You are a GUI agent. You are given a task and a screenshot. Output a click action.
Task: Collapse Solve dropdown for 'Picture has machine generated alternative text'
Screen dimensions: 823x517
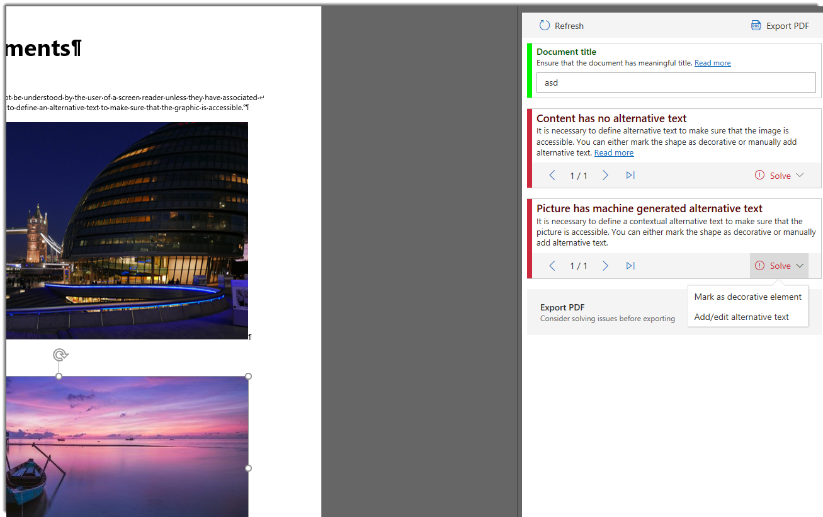779,266
